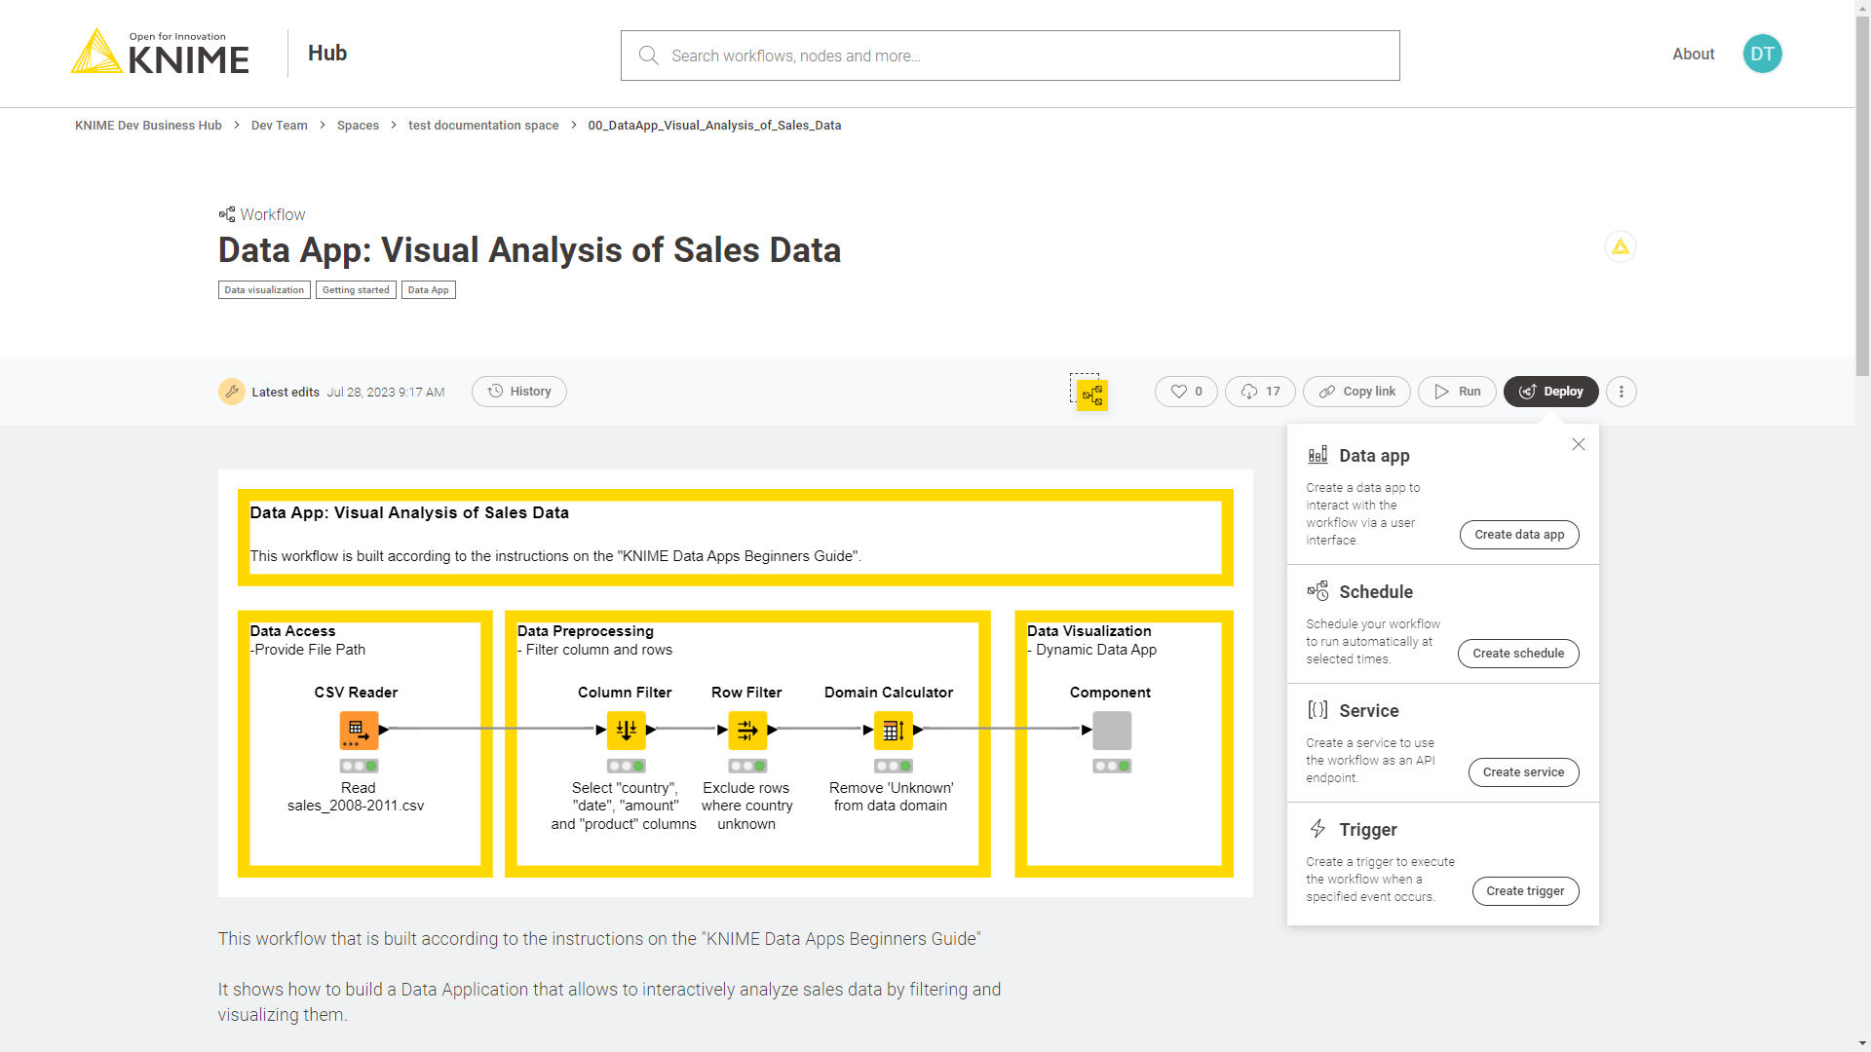The image size is (1871, 1052).
Task: Select the Data visualization tag
Action: 263,289
